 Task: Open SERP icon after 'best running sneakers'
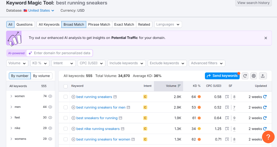coord(115,97)
